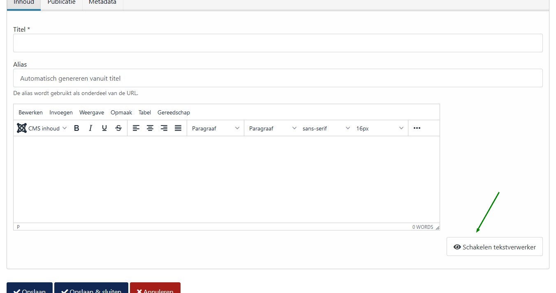Focus the Alias input field
The width and height of the screenshot is (556, 293).
pos(278,78)
